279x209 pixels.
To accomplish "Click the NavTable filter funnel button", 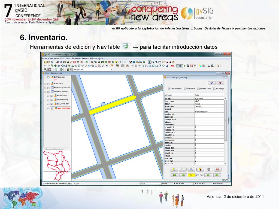I will click(211, 83).
